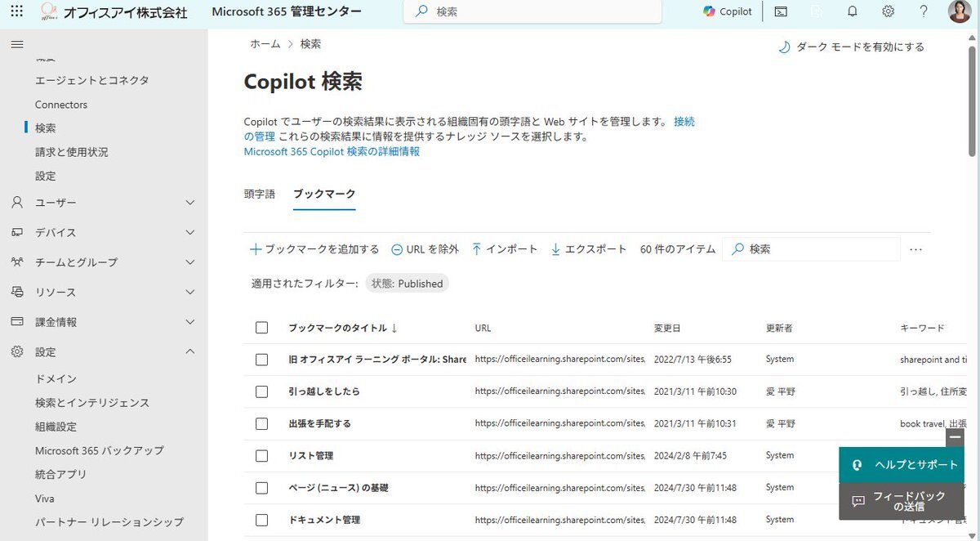This screenshot has height=541, width=980.
Task: Choose URL を除外 in the toolbar
Action: 425,249
